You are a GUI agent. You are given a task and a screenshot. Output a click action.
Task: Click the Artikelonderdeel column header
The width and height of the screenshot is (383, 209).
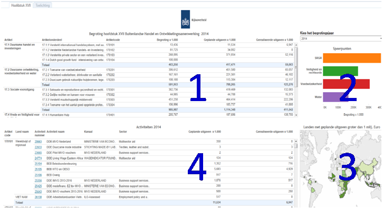[x=52, y=40]
